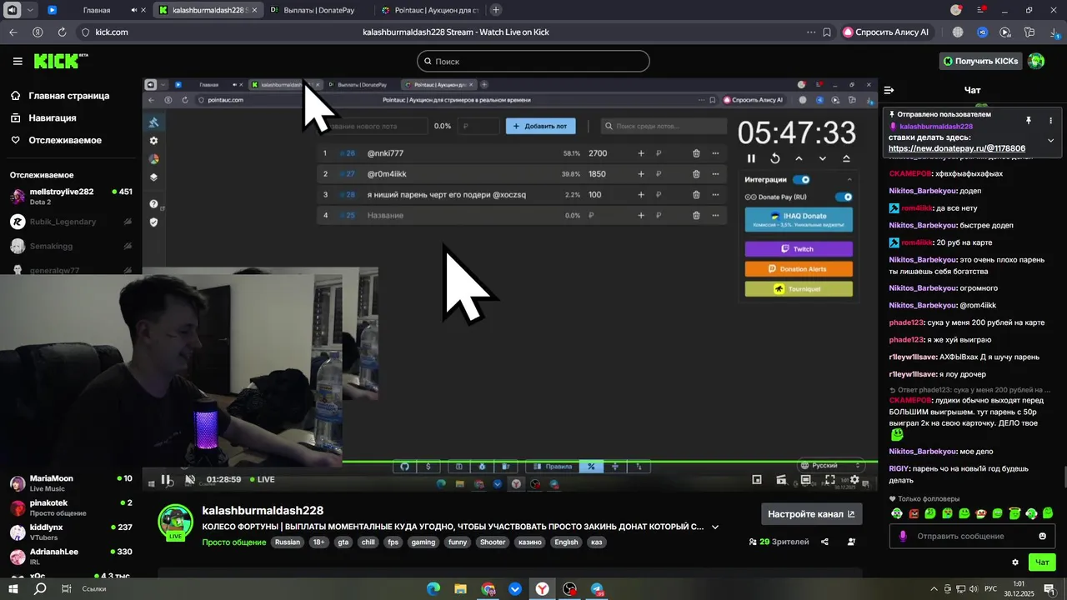
Task: Focus the Поиск search field
Action: pos(533,61)
